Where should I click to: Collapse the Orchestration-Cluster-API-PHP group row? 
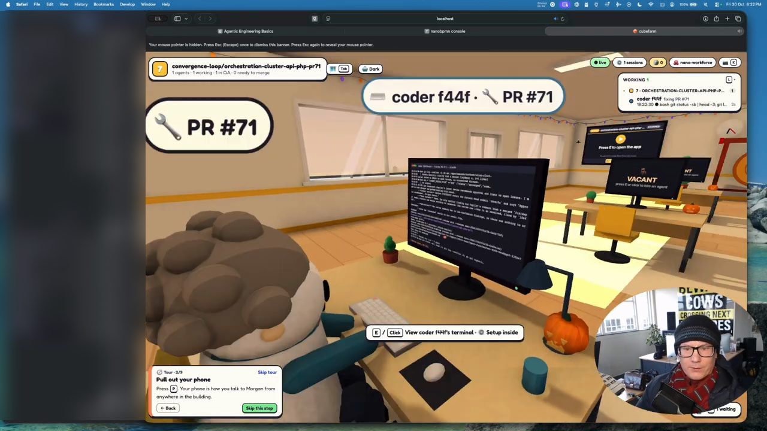click(x=680, y=90)
